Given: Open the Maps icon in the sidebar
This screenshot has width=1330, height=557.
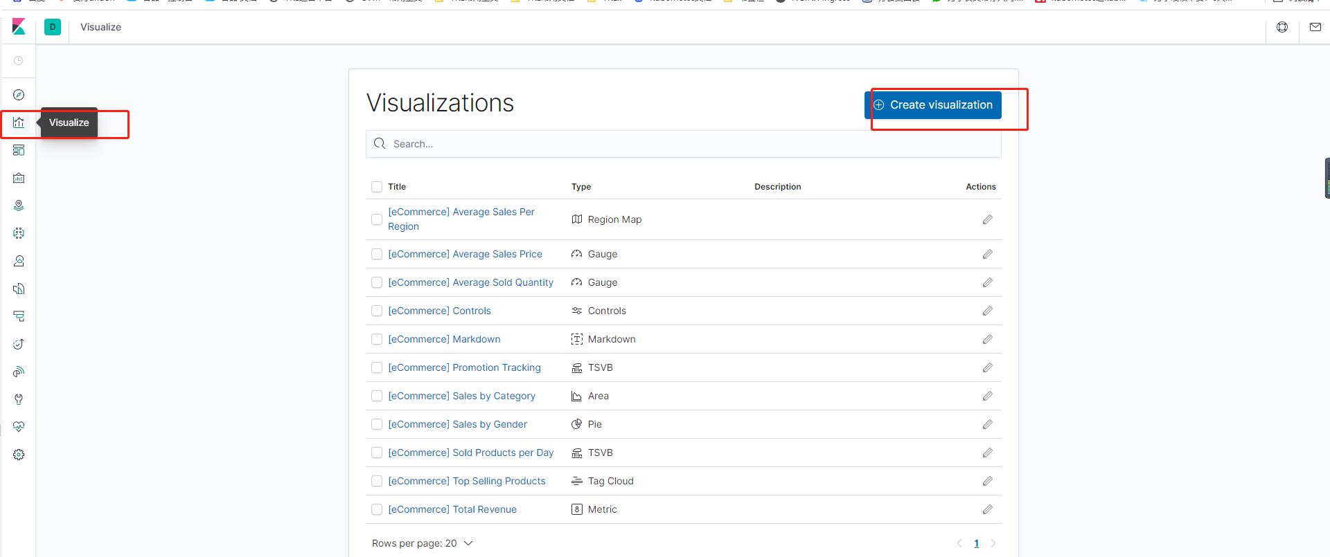Looking at the screenshot, I should tap(19, 206).
